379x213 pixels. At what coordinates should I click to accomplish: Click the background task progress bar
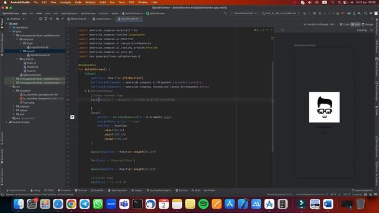point(310,195)
